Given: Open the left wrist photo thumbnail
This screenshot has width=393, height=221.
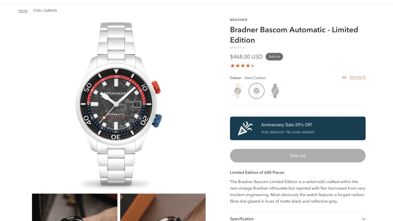Looking at the screenshot, I should tap(75, 207).
